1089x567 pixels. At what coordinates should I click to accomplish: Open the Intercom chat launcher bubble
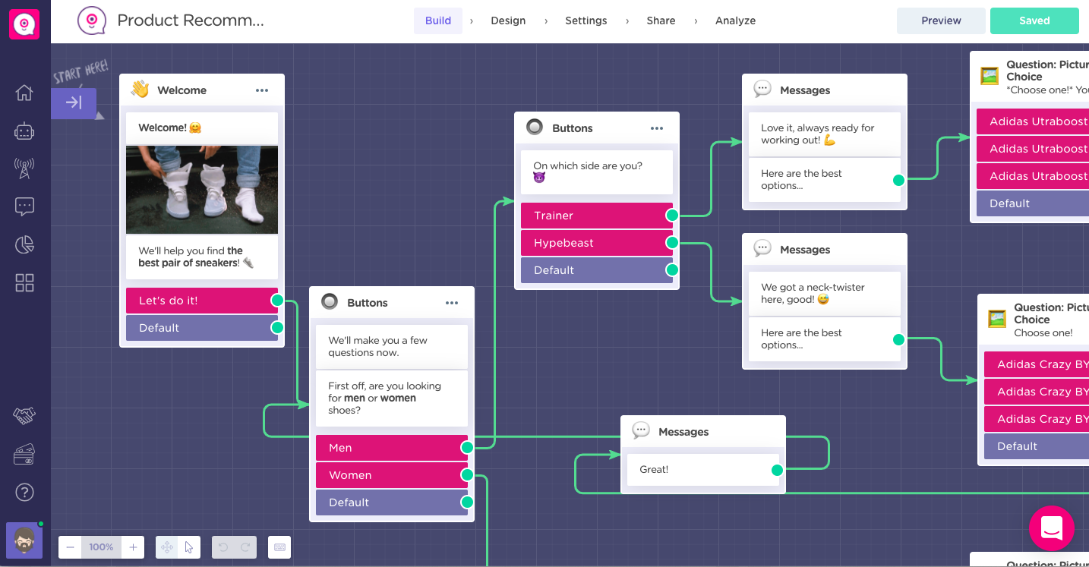[1051, 528]
